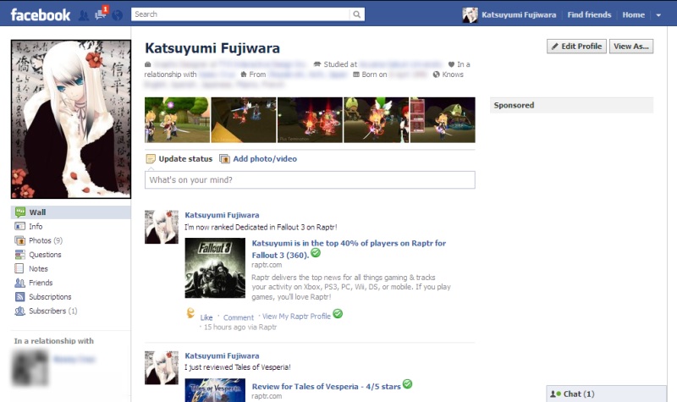Open View My Raptr Profile link
The width and height of the screenshot is (677, 402).
(x=296, y=317)
